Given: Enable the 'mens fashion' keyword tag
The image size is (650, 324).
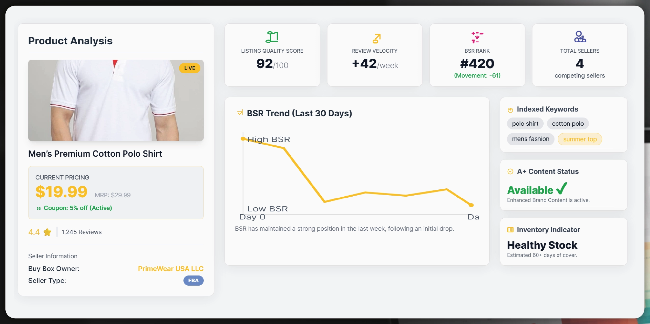Looking at the screenshot, I should 530,139.
